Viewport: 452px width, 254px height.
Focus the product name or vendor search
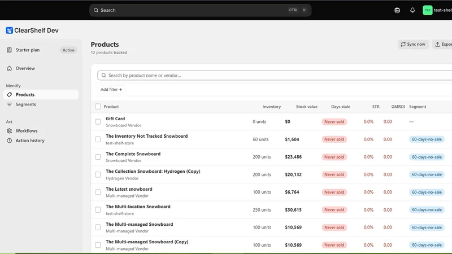coord(275,76)
